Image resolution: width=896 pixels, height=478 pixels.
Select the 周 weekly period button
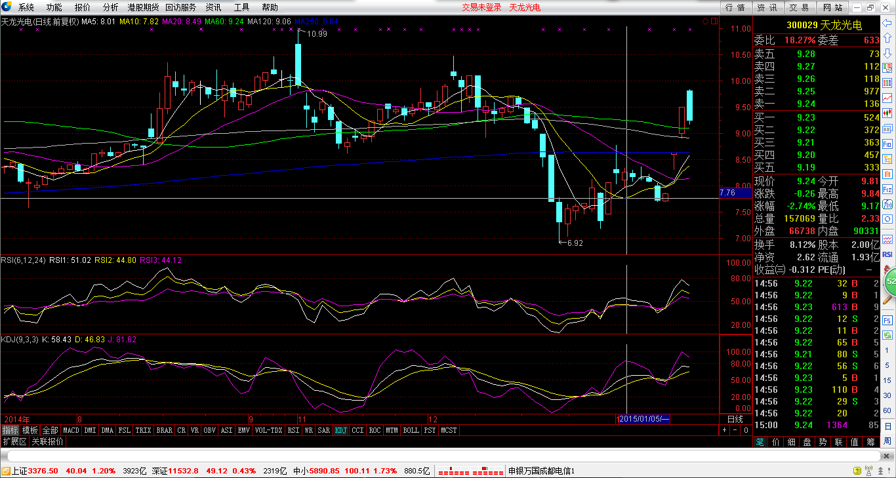click(x=887, y=441)
